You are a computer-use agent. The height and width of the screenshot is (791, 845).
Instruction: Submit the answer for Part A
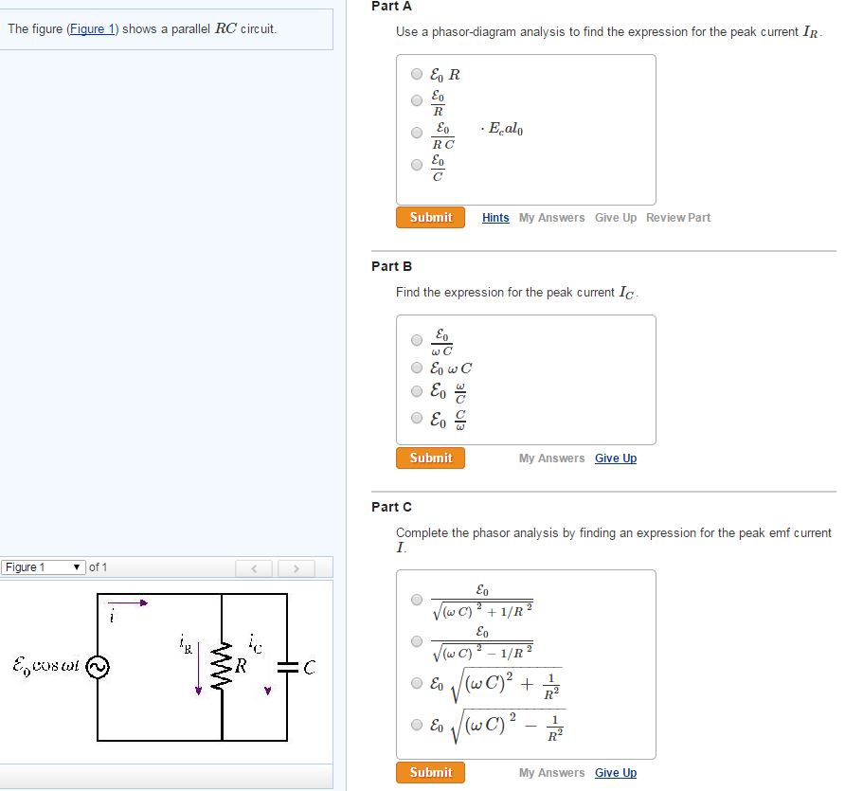tap(430, 217)
